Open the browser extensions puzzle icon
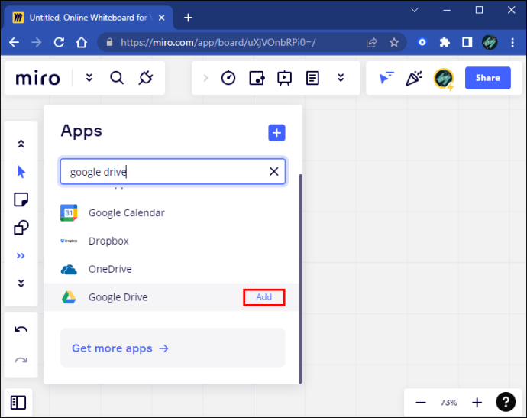Image resolution: width=527 pixels, height=418 pixels. [445, 42]
